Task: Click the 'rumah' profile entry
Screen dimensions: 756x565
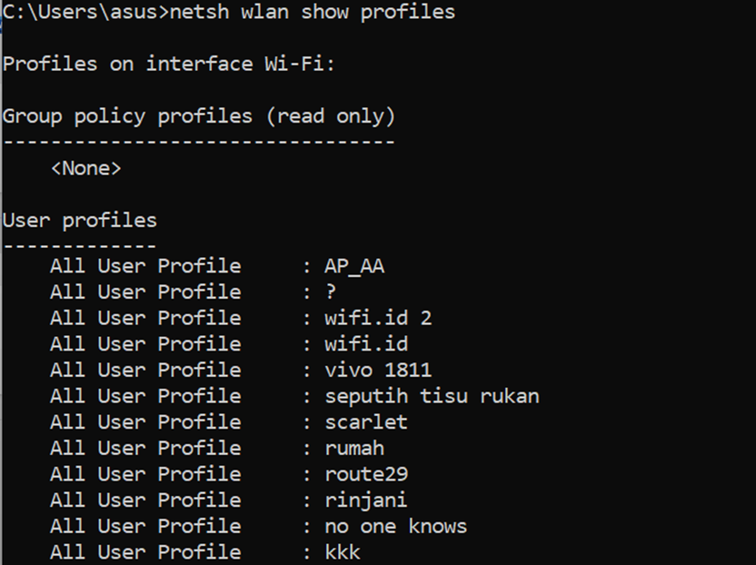Action: pos(354,449)
